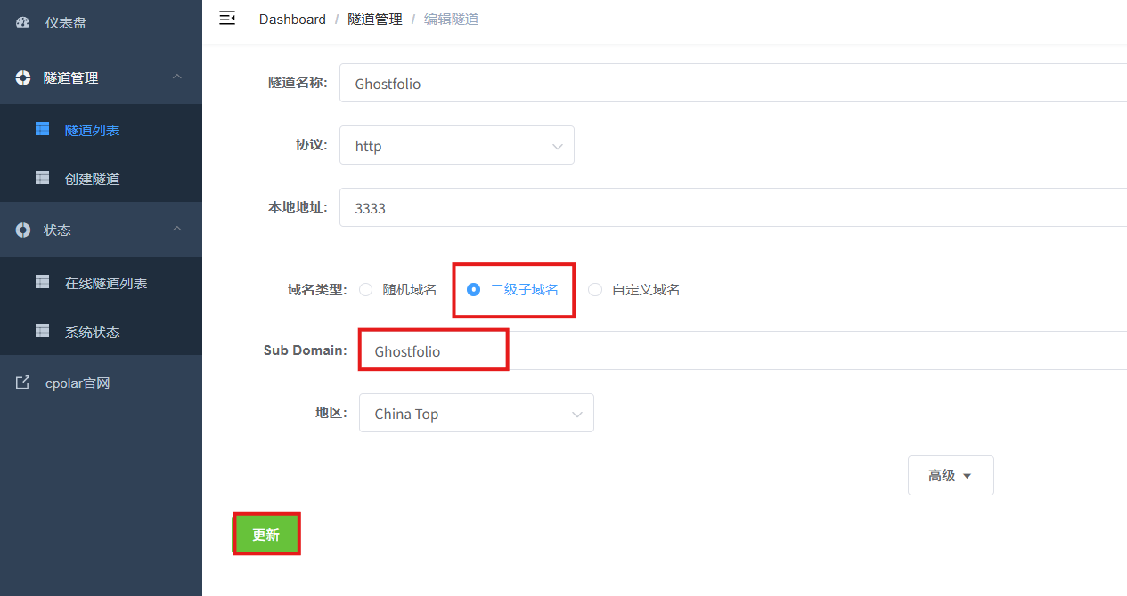Open the 地区 China Top dropdown
Image resolution: width=1127 pixels, height=596 pixels.
click(477, 413)
